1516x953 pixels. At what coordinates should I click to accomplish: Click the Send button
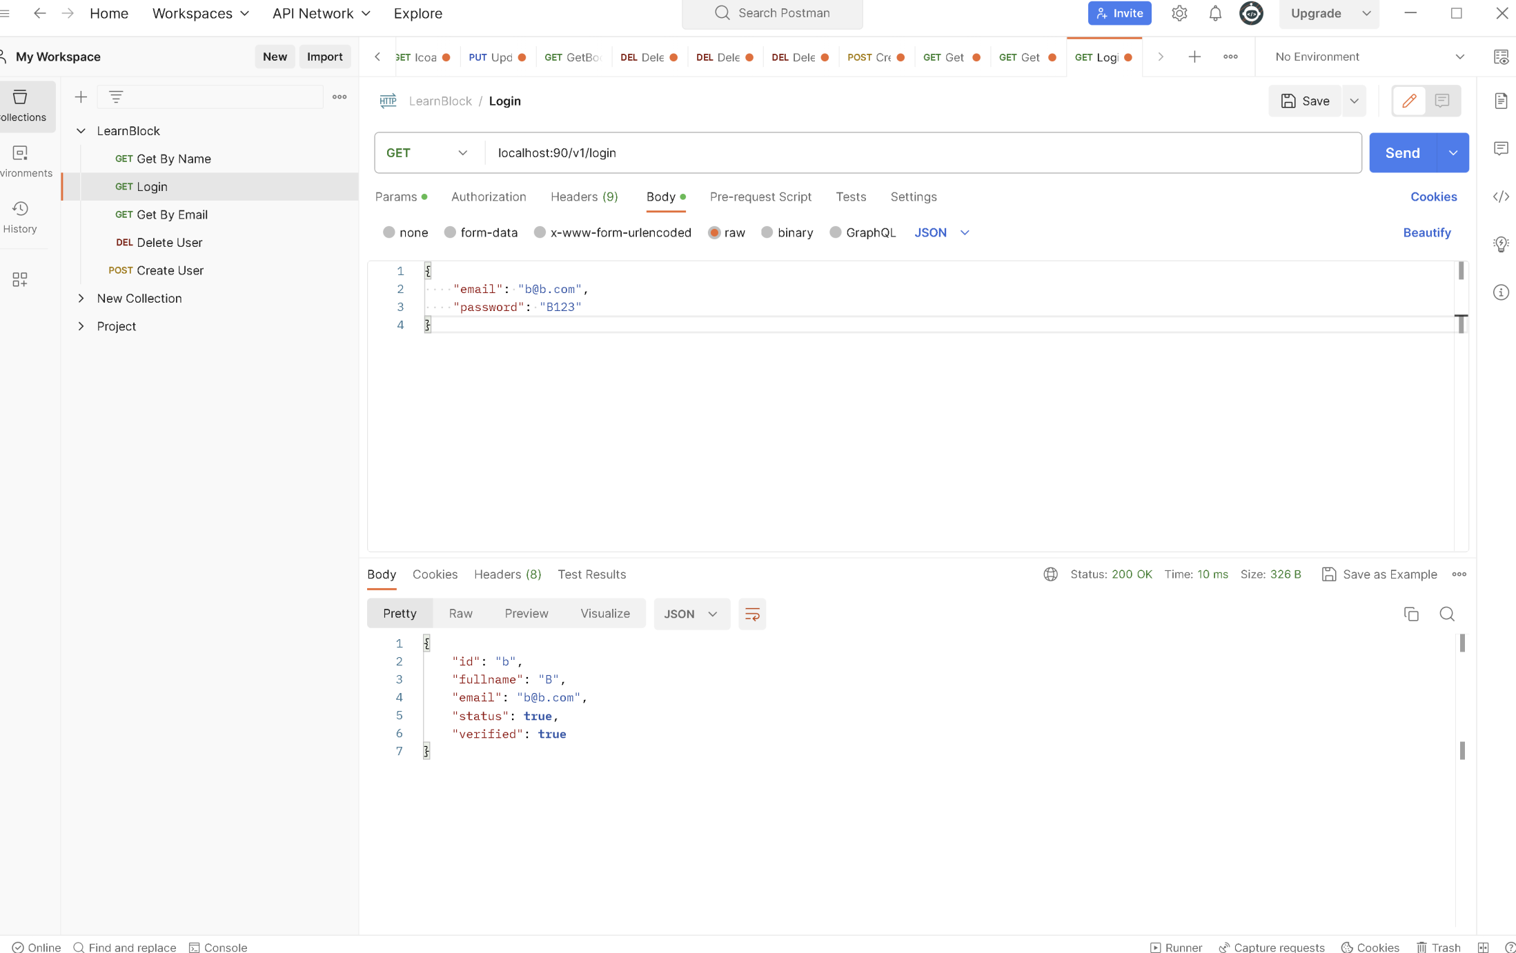(1401, 152)
